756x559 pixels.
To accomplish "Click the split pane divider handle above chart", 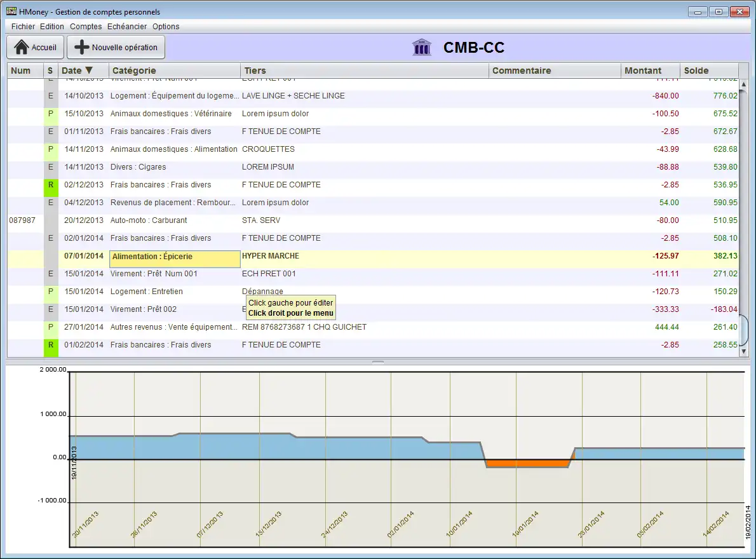I will tap(378, 361).
